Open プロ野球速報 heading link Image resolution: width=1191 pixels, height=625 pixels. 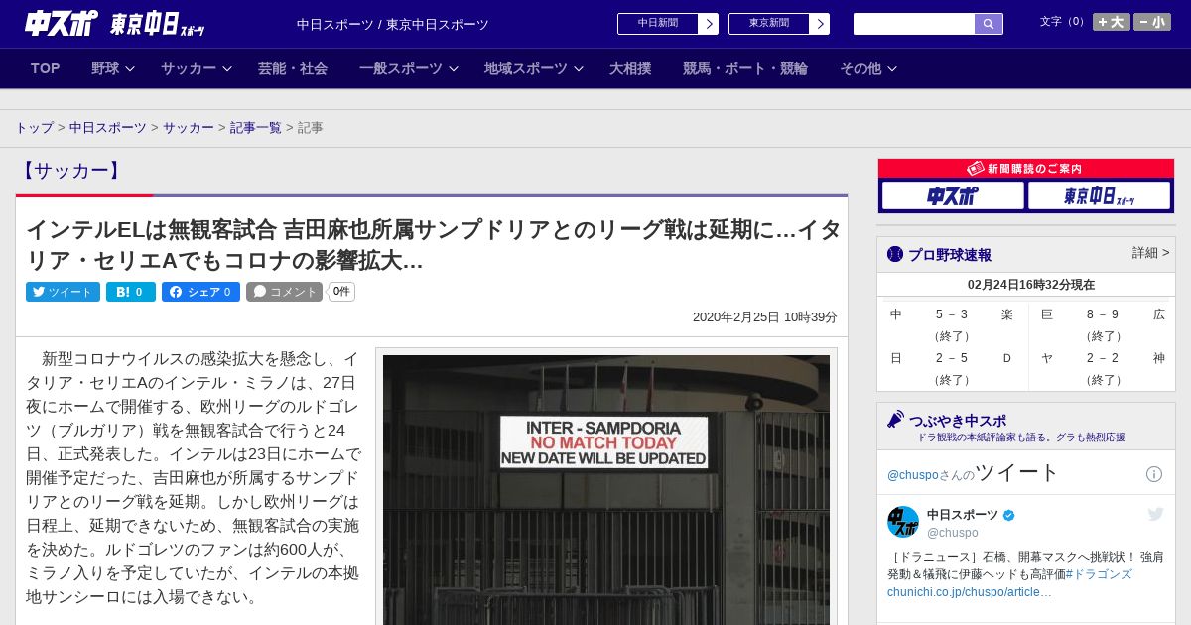(950, 255)
